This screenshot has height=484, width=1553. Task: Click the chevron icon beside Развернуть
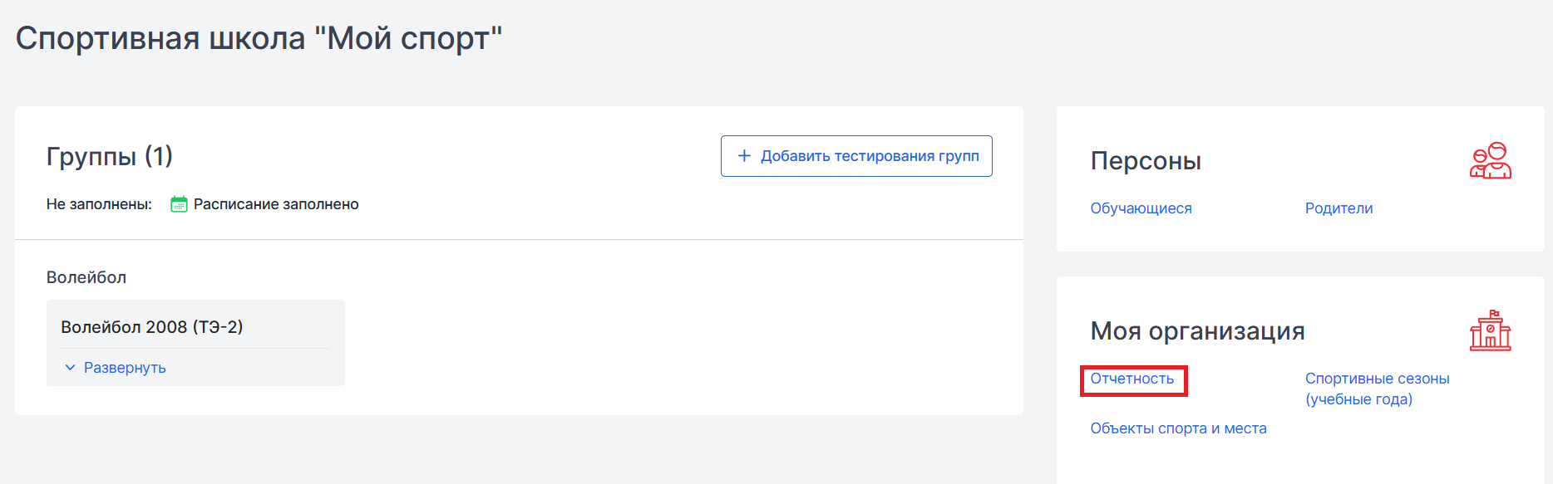(70, 367)
